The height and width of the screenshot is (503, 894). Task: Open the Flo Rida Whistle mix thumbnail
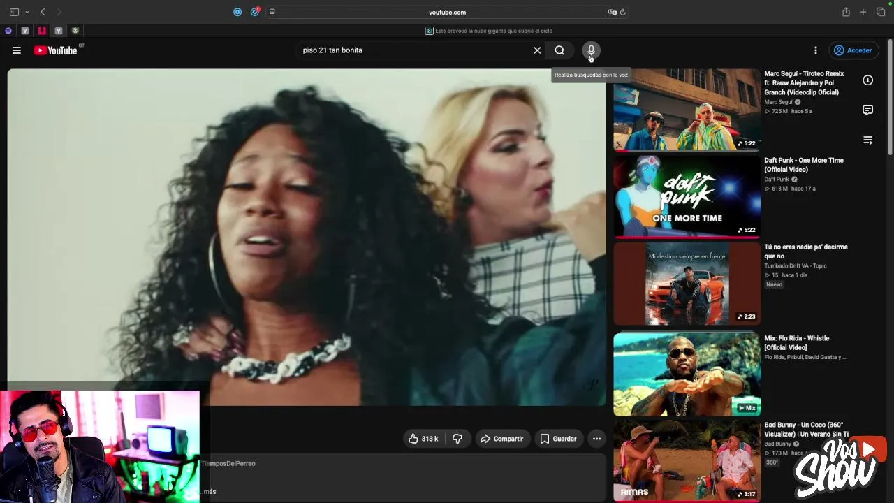pyautogui.click(x=687, y=374)
